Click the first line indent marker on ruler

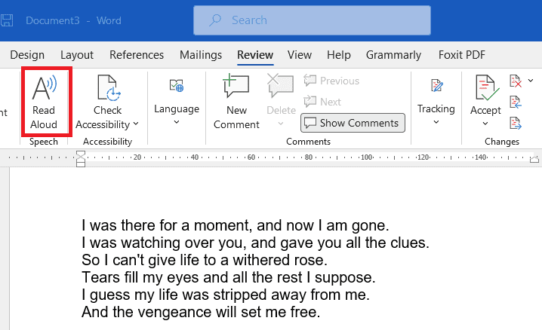click(81, 154)
